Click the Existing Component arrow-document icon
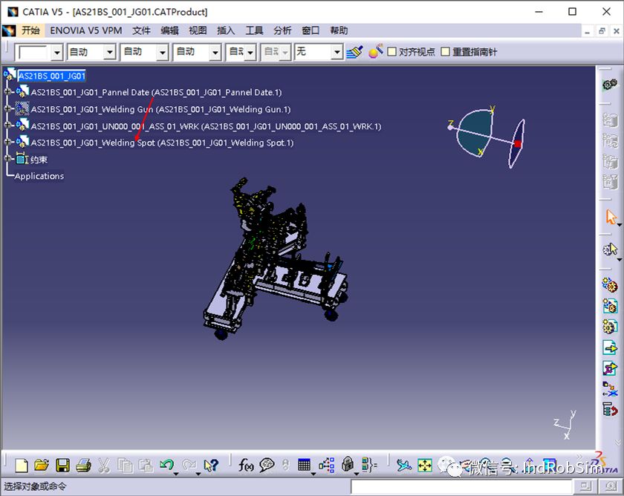Viewport: 624px width, 496px height. click(610, 347)
